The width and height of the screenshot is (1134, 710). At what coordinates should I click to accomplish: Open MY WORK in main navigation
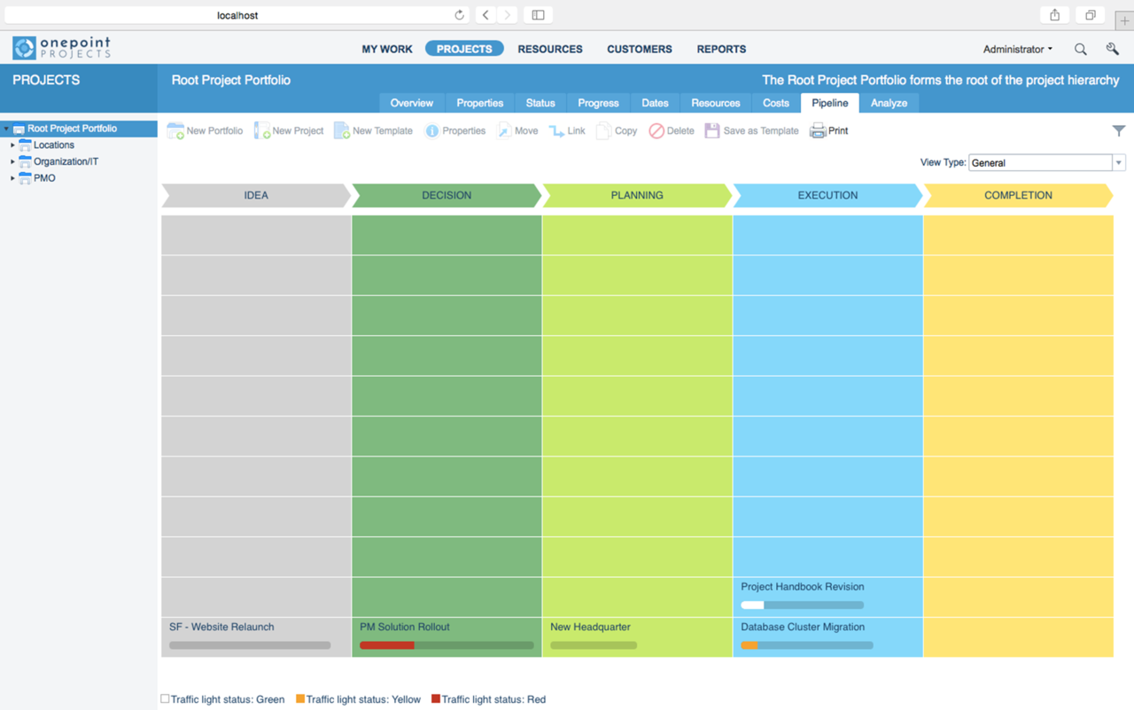coord(387,50)
